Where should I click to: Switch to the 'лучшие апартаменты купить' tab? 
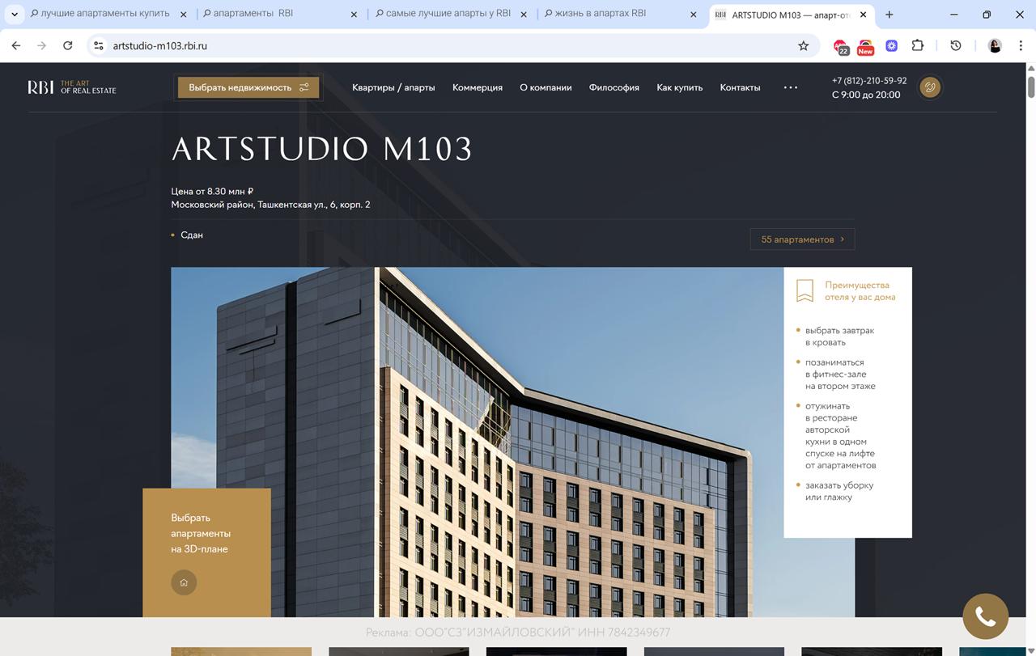[x=105, y=14]
